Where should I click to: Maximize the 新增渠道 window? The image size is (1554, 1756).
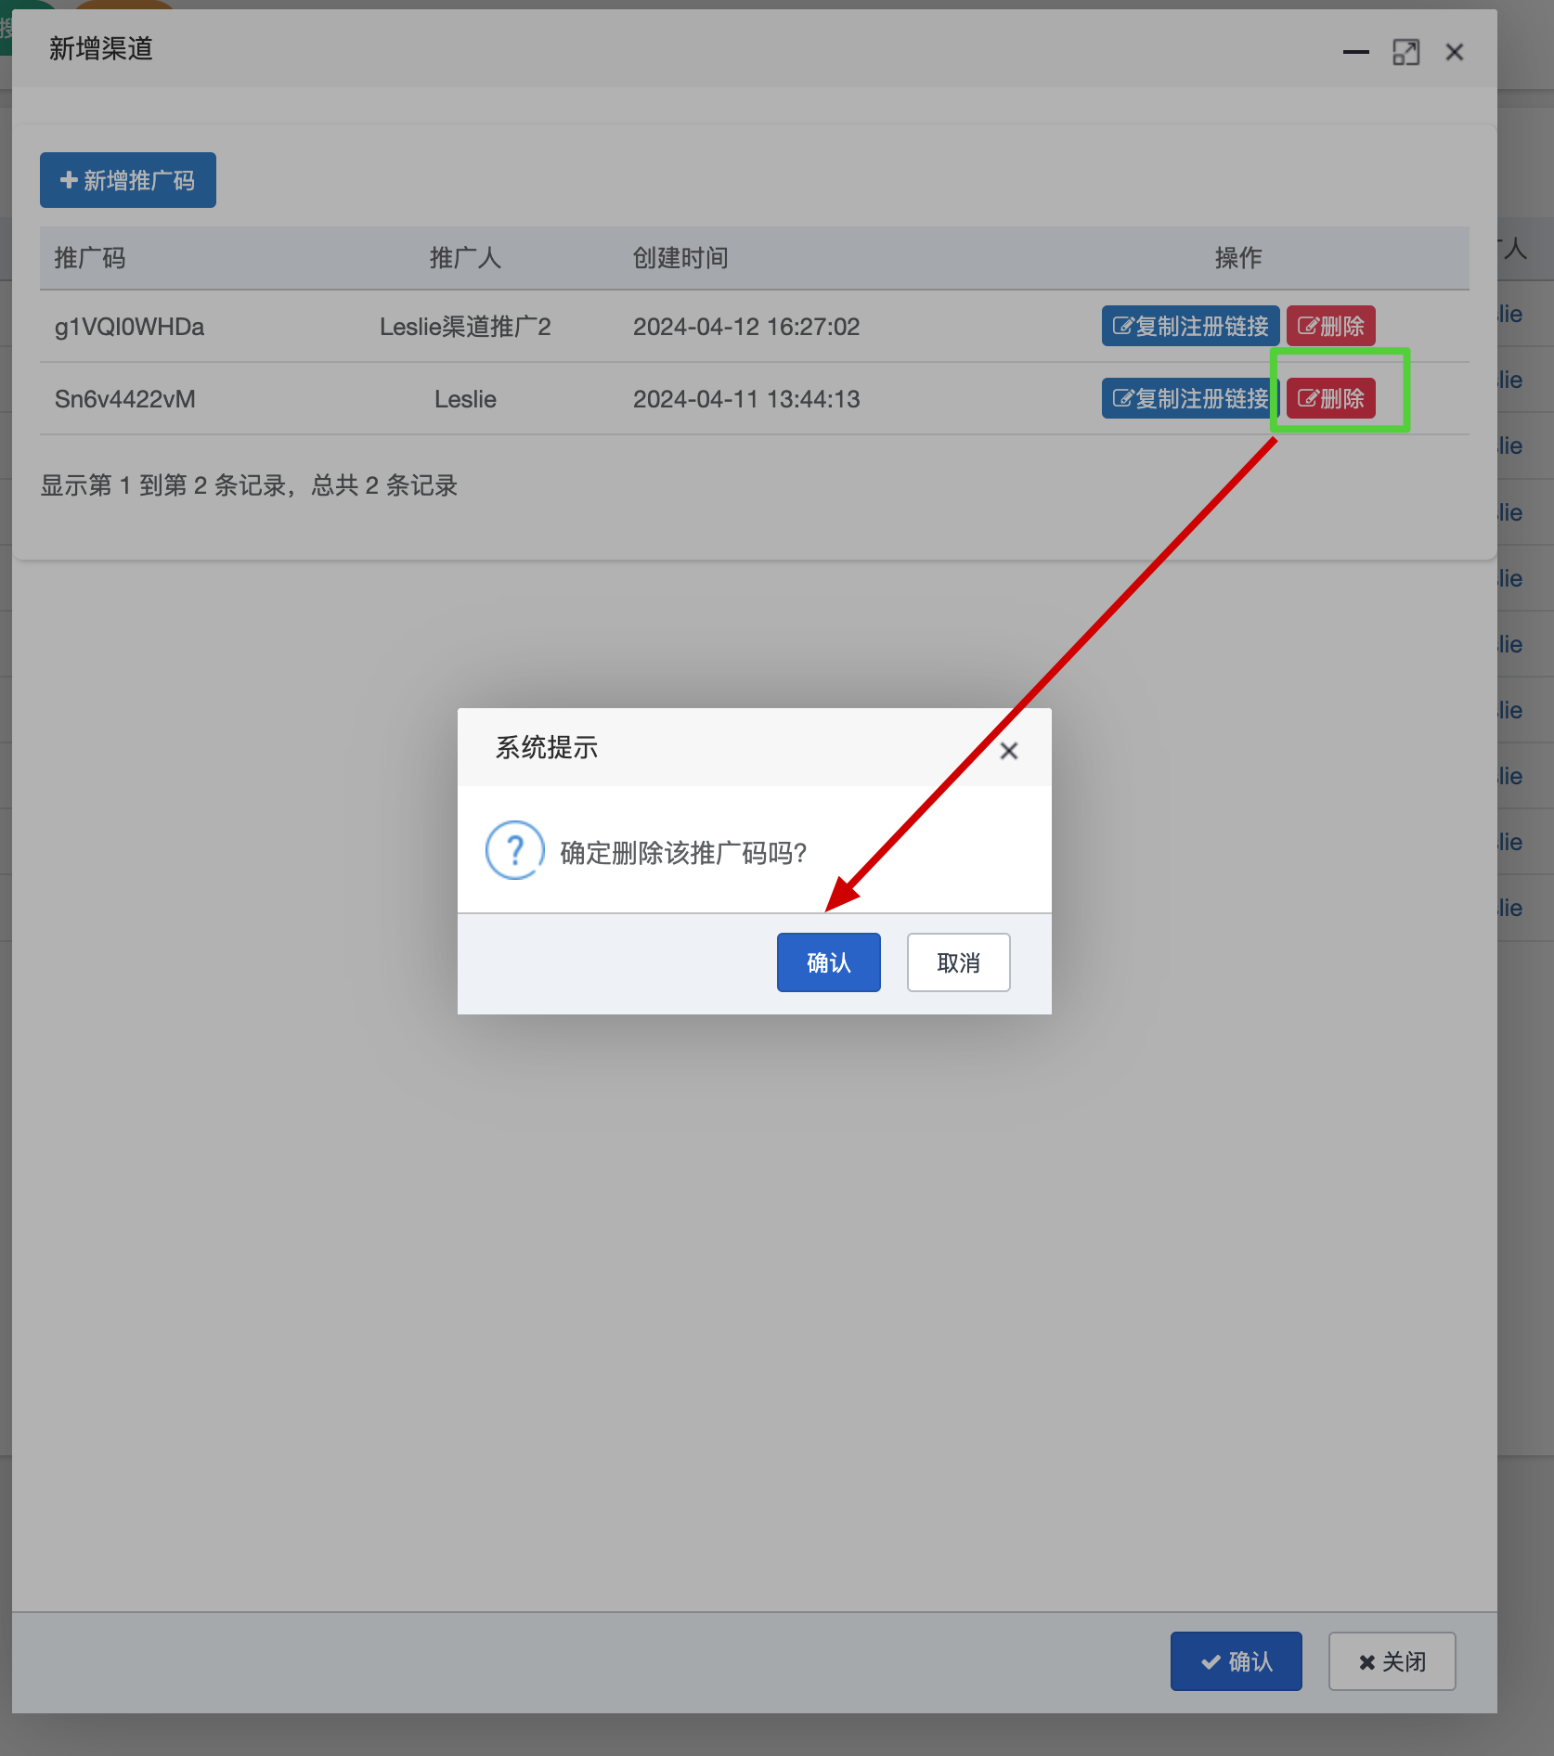1405,53
